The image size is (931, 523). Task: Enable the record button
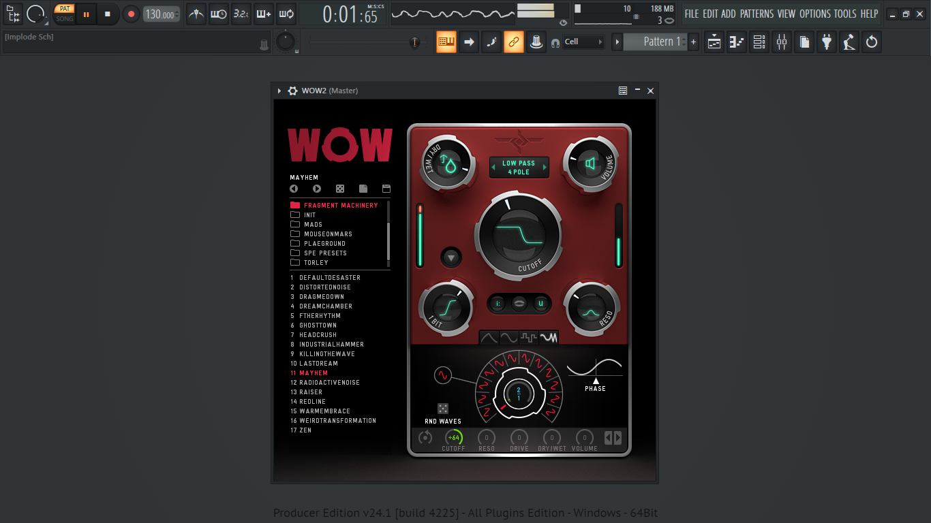click(x=132, y=14)
